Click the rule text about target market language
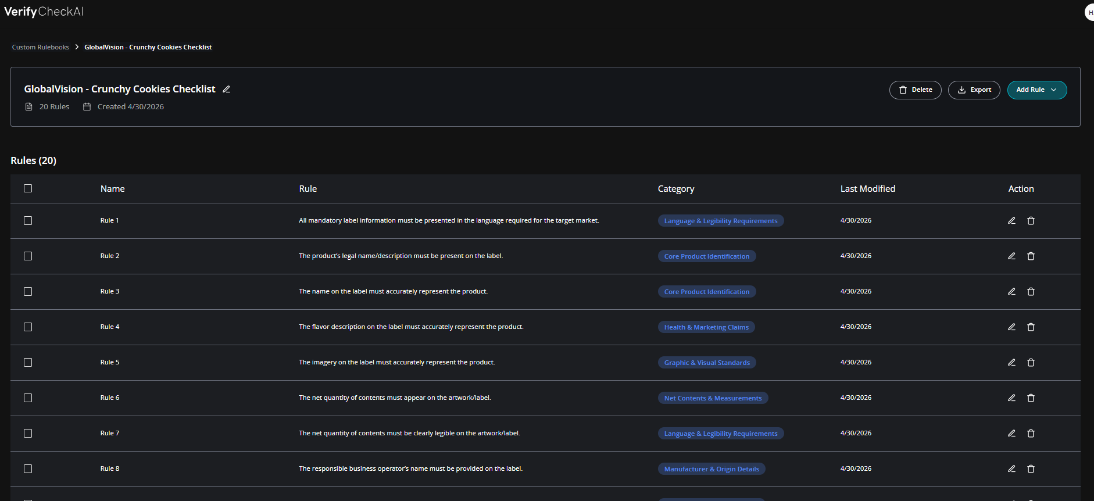The height and width of the screenshot is (501, 1094). 449,221
